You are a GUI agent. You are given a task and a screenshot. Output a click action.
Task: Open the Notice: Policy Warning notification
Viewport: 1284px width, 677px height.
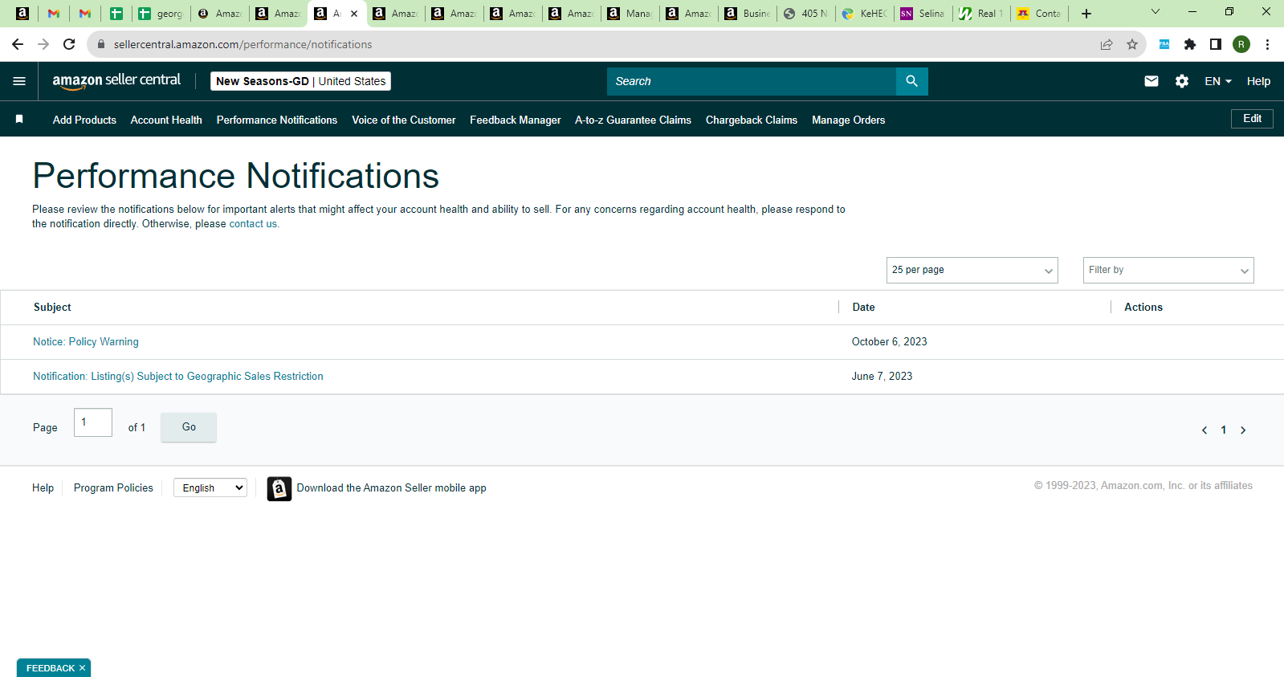[86, 342]
